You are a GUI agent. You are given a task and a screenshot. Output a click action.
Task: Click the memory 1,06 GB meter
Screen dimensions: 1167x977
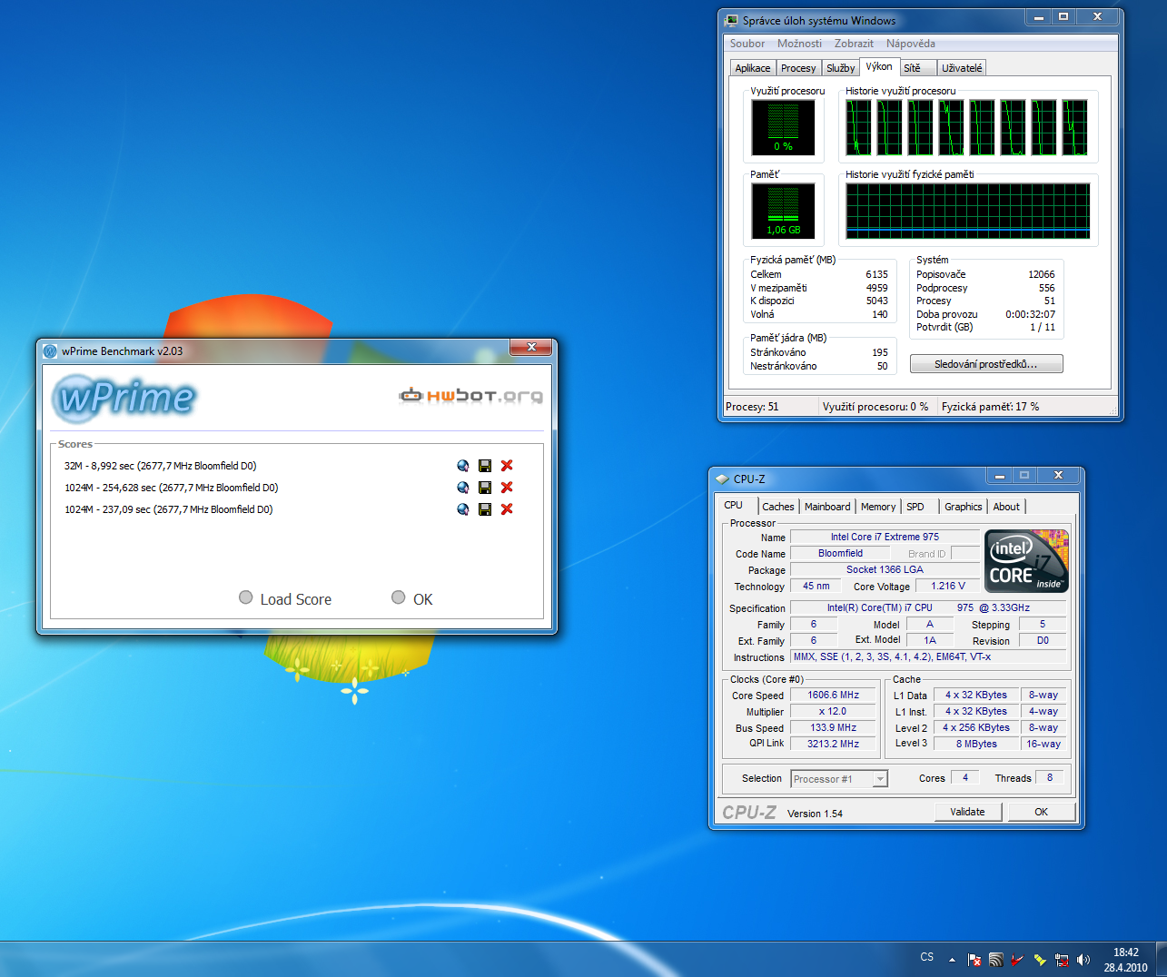[x=783, y=211]
